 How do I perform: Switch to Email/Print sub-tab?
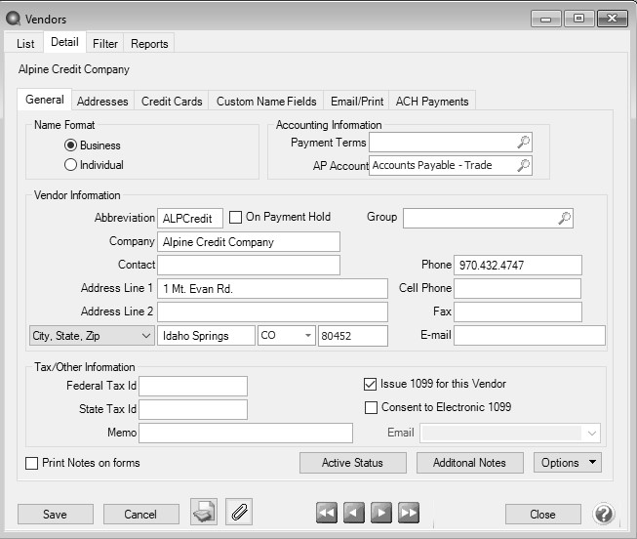[357, 102]
